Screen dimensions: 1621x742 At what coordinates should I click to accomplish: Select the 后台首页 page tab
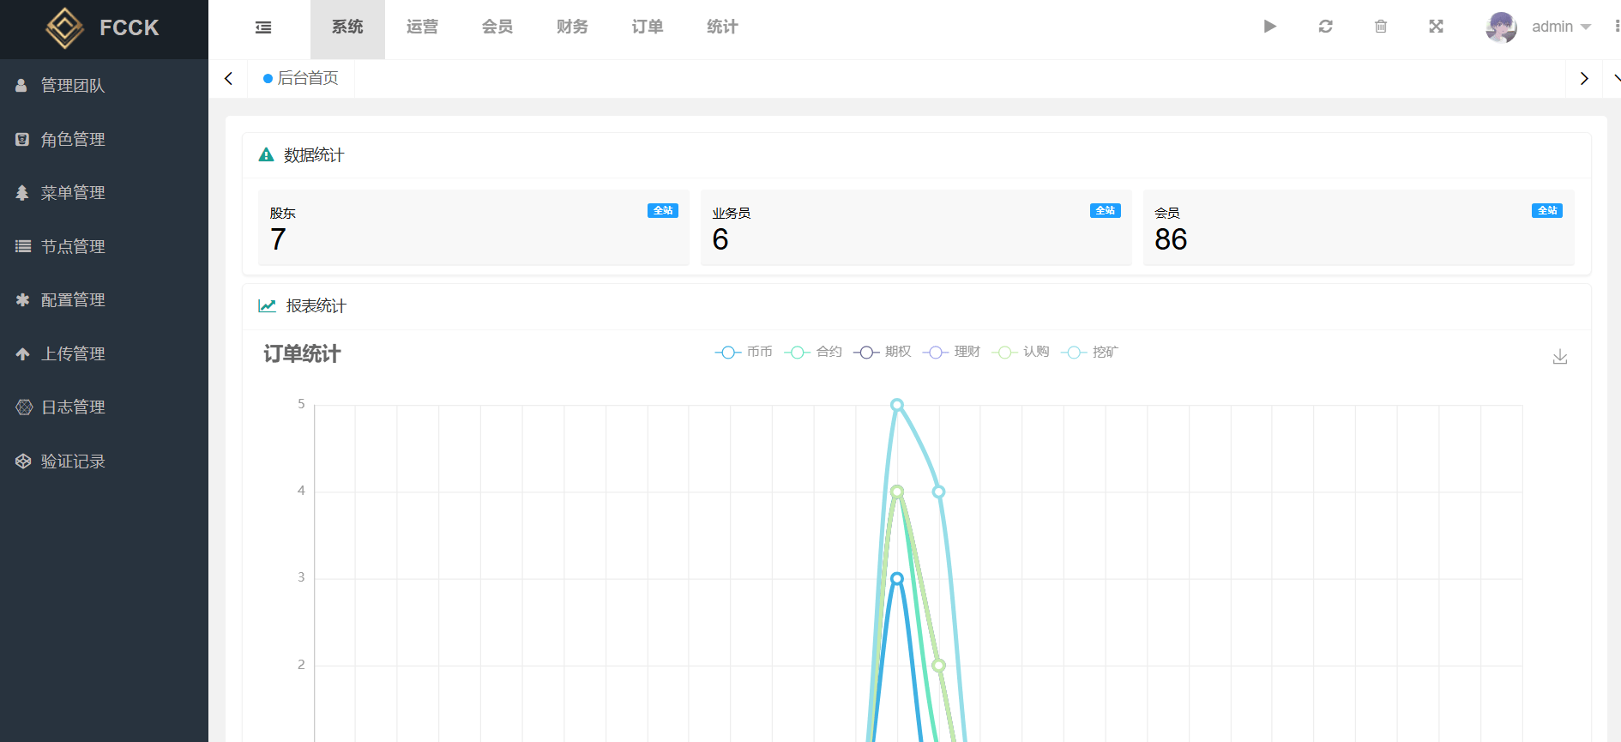pos(301,78)
